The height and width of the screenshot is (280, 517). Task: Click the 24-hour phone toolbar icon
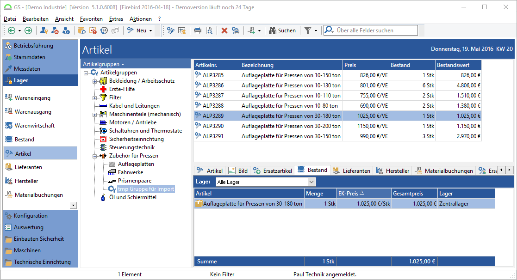point(104,30)
